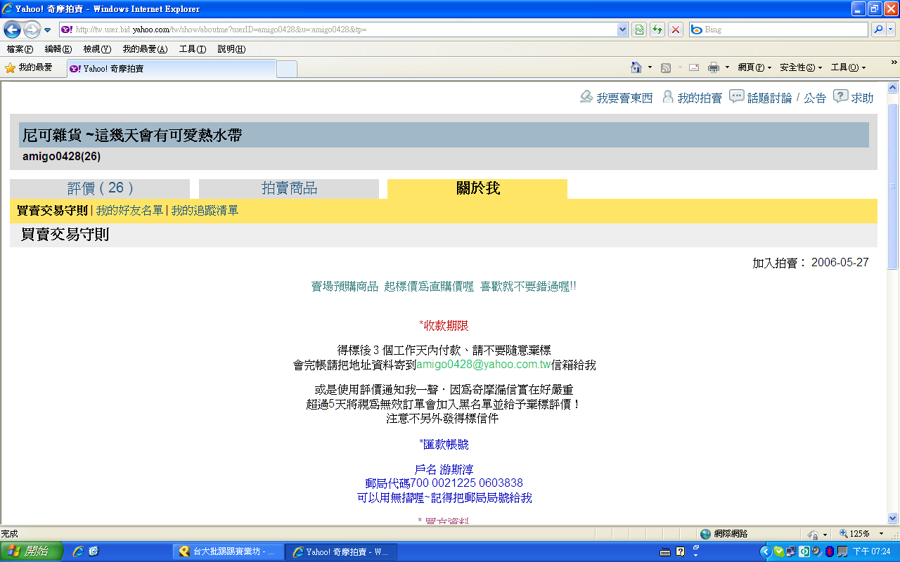900x562 pixels.
Task: Click the 我要賣東西 pencil icon
Action: (586, 96)
